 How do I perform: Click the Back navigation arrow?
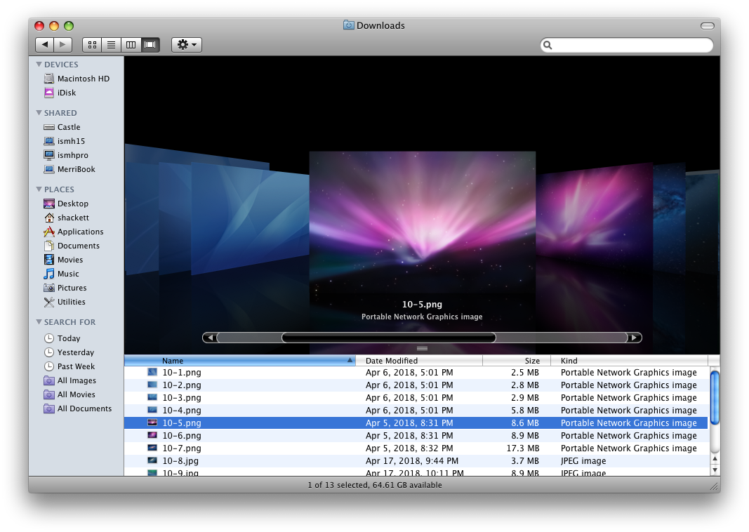tap(45, 45)
